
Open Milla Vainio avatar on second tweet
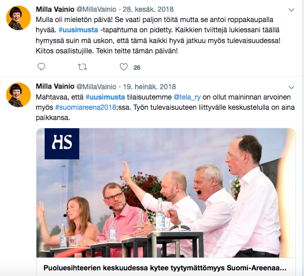[x=18, y=95]
